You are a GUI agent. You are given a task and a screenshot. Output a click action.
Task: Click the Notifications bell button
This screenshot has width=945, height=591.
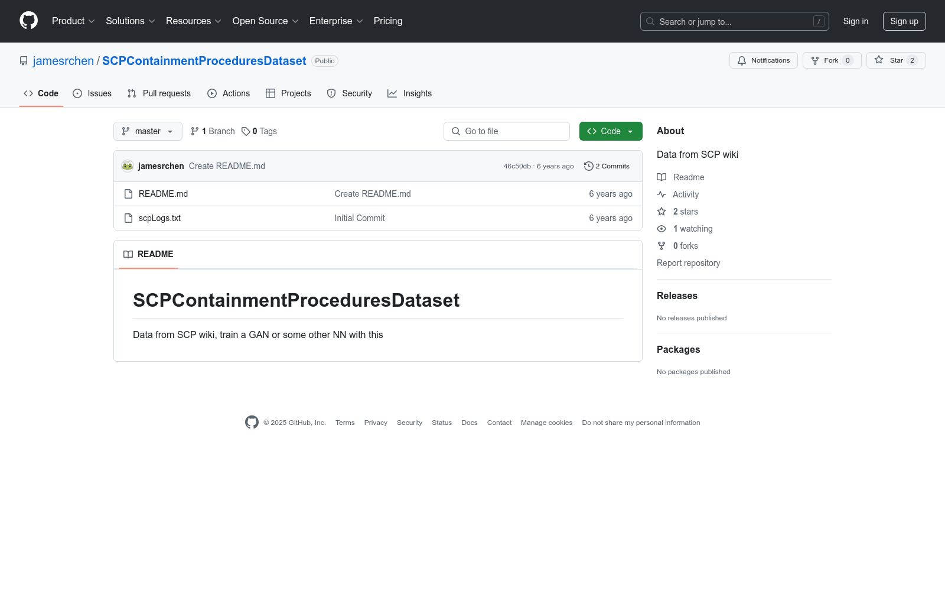click(x=764, y=60)
